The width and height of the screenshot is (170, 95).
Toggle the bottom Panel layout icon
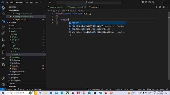click(x=146, y=2)
